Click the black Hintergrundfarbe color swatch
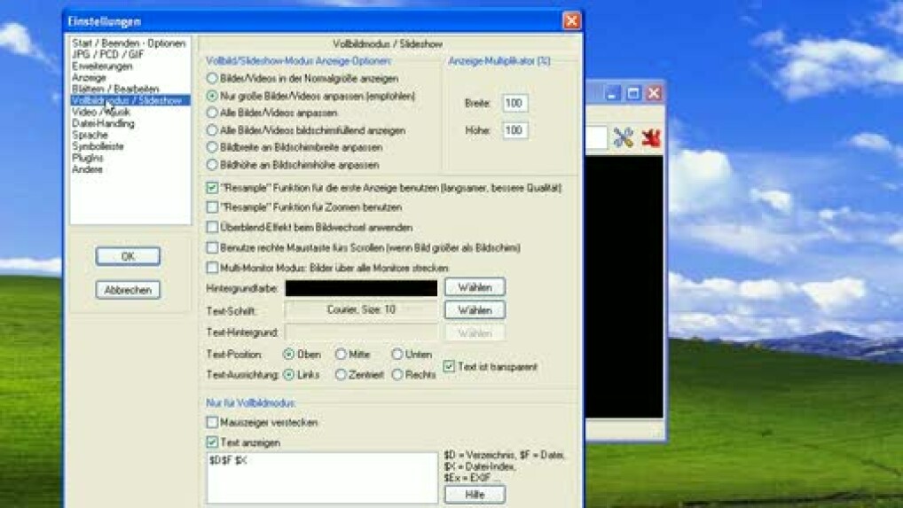 (x=360, y=288)
